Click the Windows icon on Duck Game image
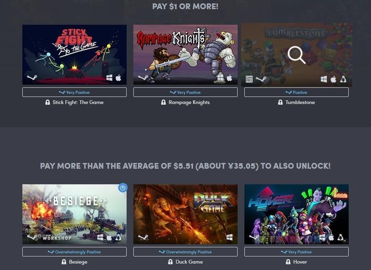Screen dimensions: 371x270 pyautogui.click(x=229, y=237)
